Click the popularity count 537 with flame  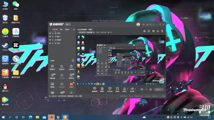110,32
